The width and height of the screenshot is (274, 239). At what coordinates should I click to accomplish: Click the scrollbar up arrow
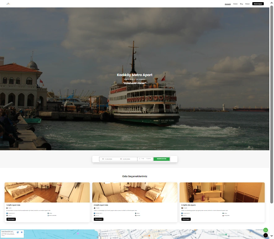tap(272, 3)
